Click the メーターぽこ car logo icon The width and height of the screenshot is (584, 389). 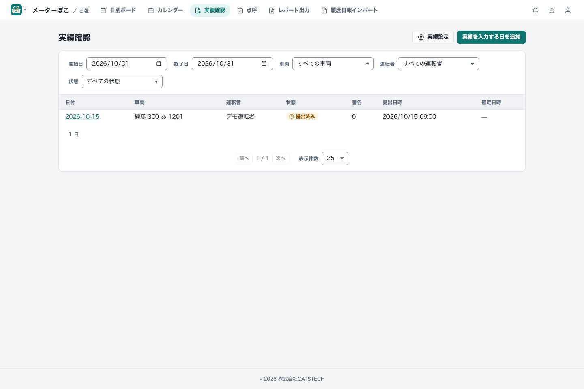[x=16, y=10]
